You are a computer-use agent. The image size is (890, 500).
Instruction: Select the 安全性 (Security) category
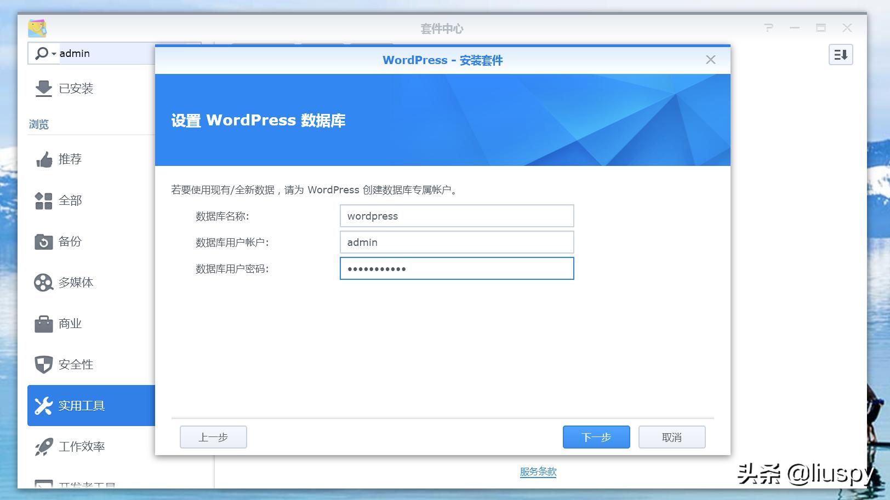75,364
